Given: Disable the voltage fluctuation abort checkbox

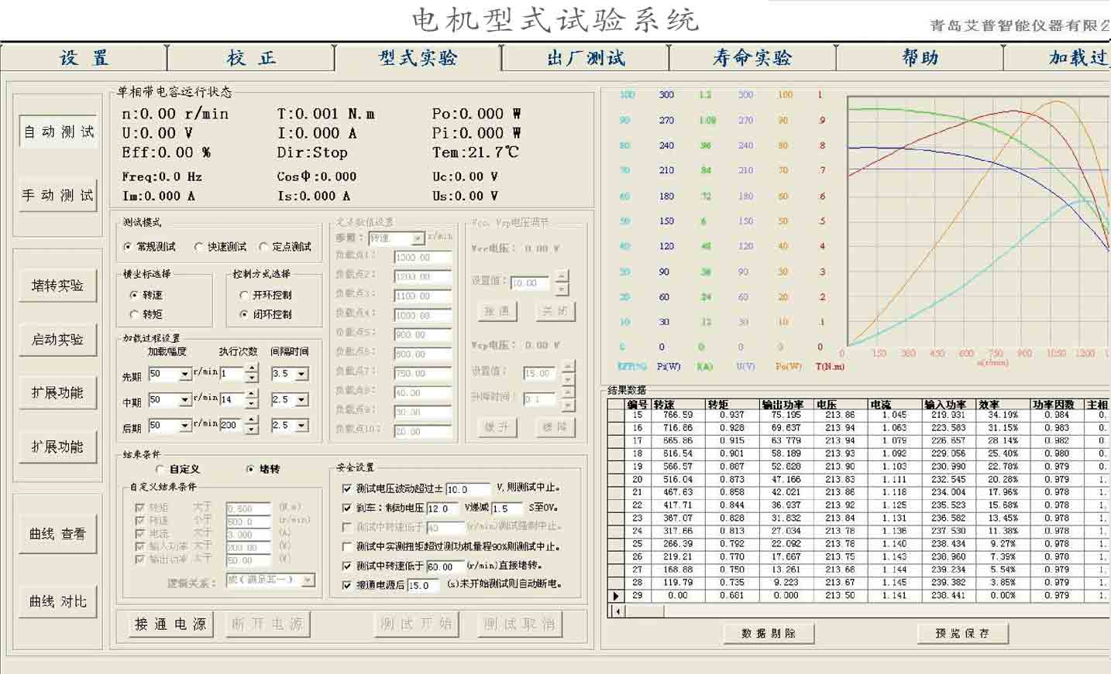Looking at the screenshot, I should click(x=347, y=488).
